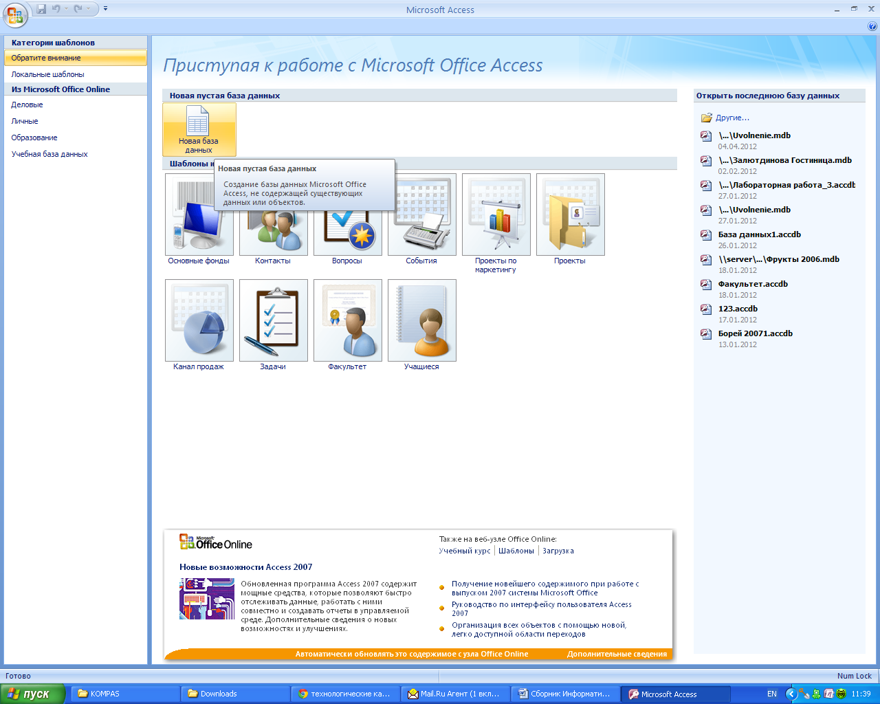Viewport: 880px width, 704px height.
Task: Open recent База данных1.accdb
Action: (760, 234)
